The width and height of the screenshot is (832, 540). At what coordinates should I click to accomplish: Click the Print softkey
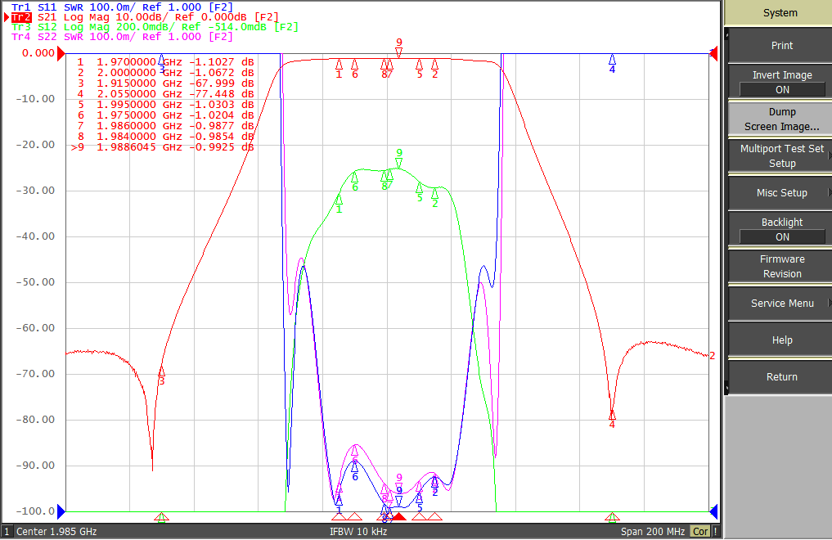coord(781,46)
